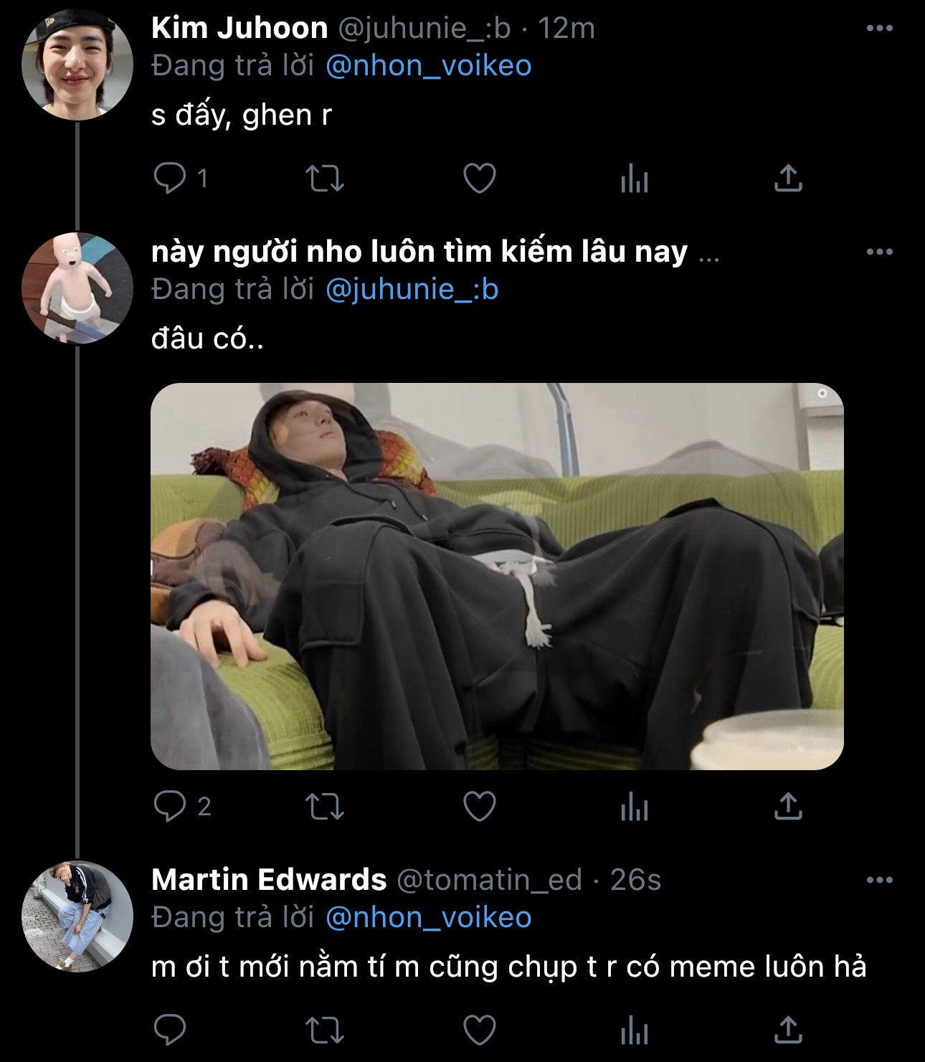
Task: Open the @juhunie_:b mention link
Action: [412, 290]
